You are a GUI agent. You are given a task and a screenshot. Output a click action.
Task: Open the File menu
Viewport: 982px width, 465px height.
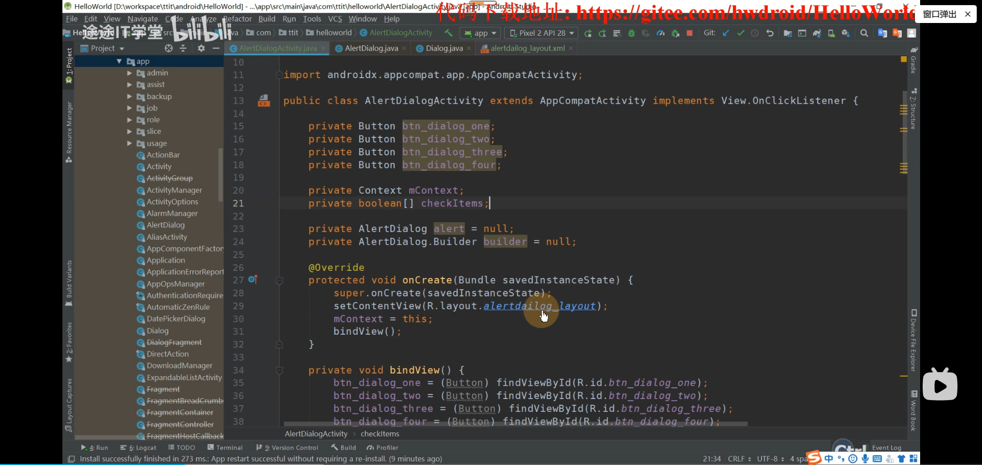coord(72,19)
